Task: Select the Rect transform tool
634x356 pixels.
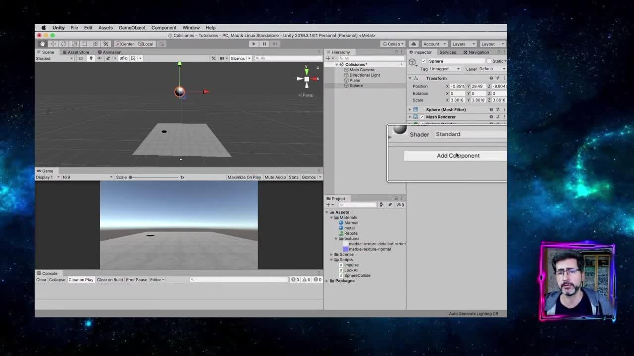Action: click(x=85, y=44)
